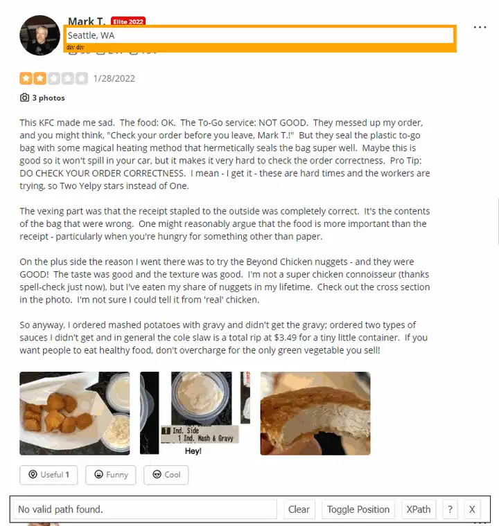View the mashed potatoes receipt photo

195,413
